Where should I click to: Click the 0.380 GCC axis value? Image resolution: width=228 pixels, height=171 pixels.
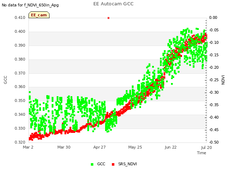click(x=20, y=59)
